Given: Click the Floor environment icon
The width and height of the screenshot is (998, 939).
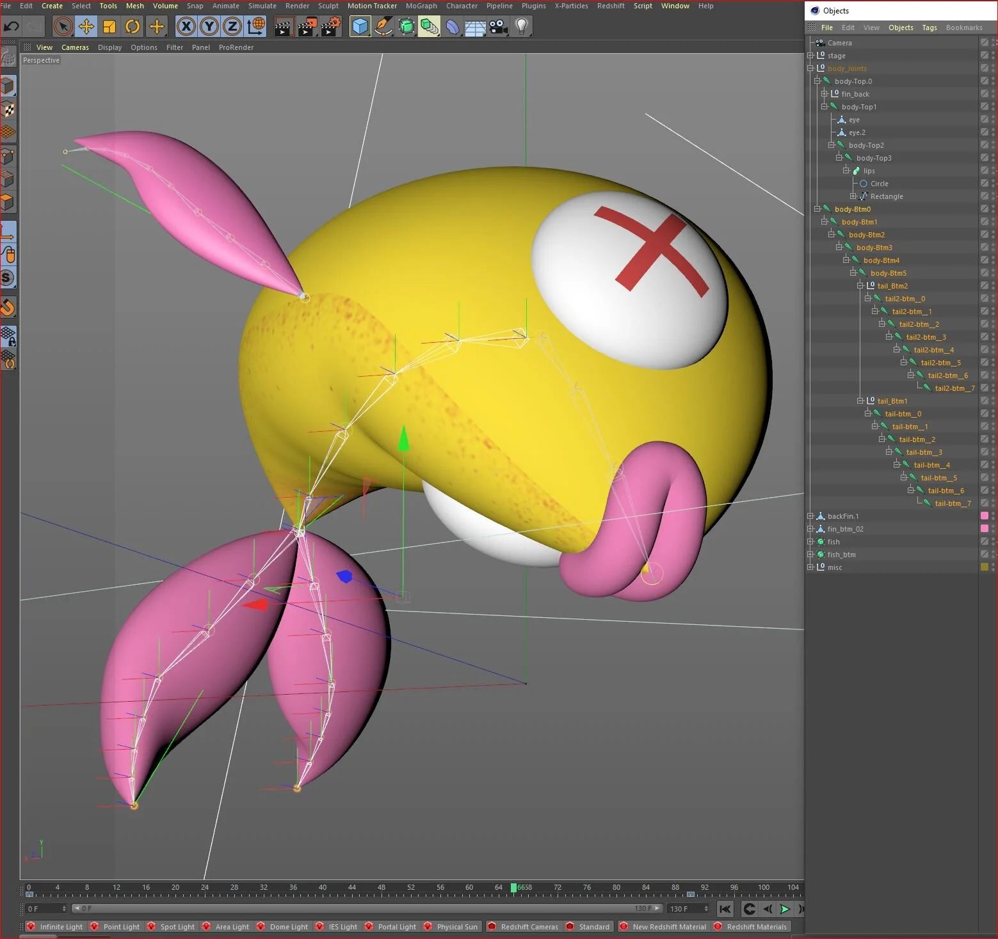Looking at the screenshot, I should 476,27.
